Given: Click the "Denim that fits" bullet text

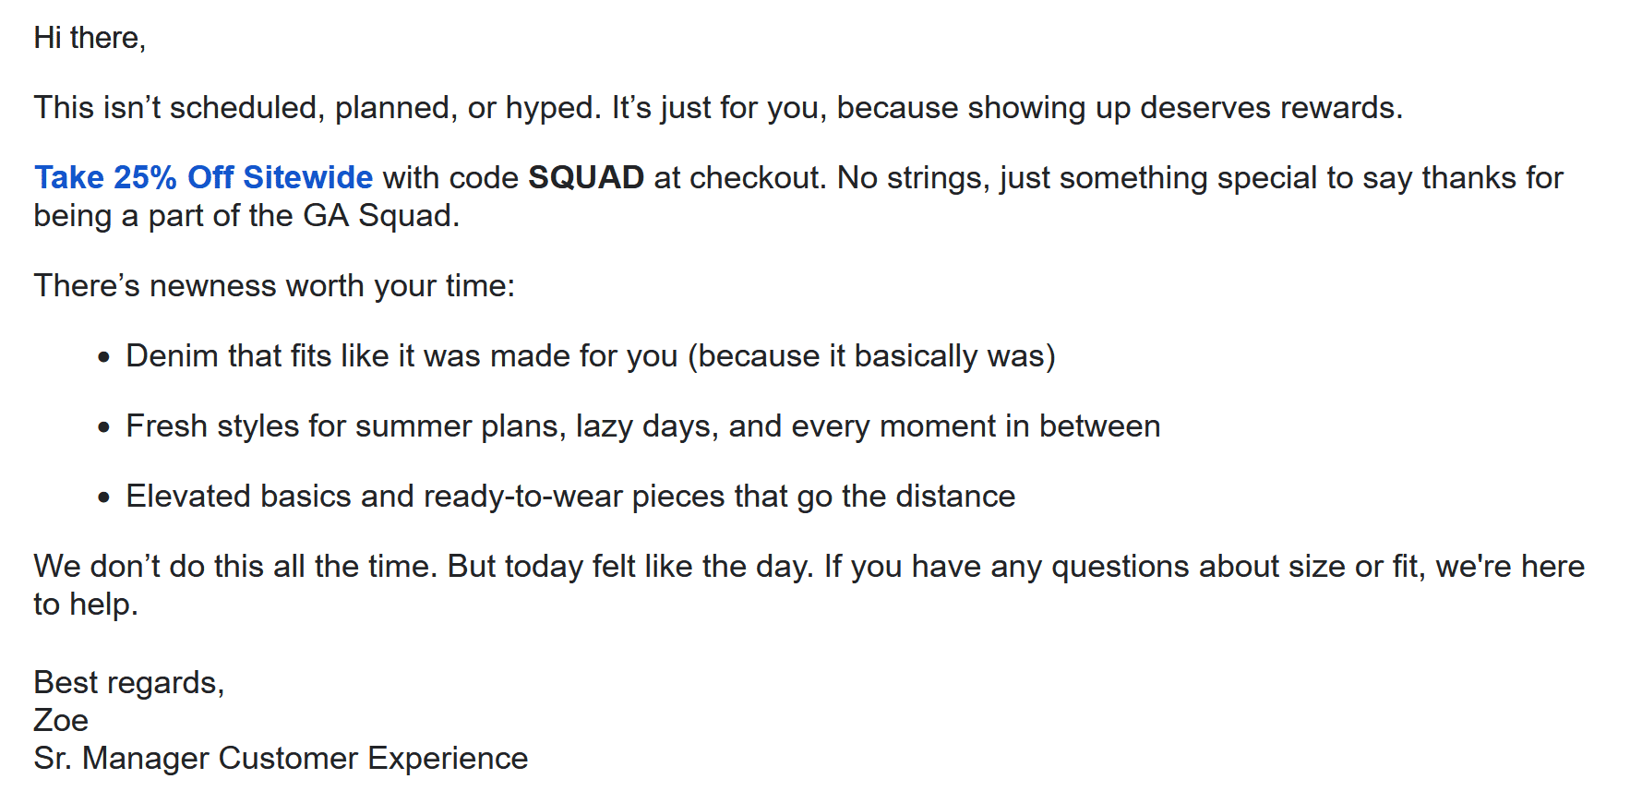Looking at the screenshot, I should tap(591, 356).
